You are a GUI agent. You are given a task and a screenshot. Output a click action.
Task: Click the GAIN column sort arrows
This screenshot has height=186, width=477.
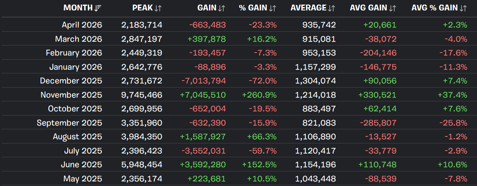point(222,8)
